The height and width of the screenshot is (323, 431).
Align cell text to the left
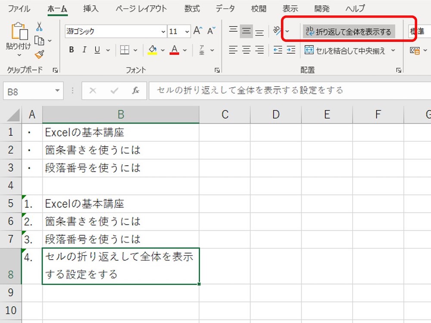tap(233, 50)
